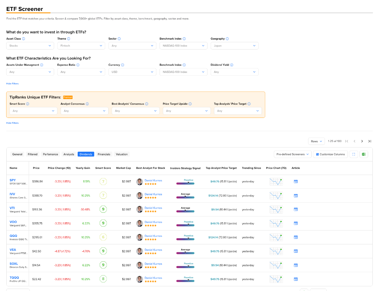Click the Price Target Upside info icon

point(190,104)
